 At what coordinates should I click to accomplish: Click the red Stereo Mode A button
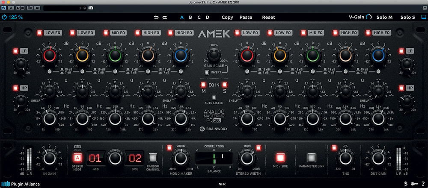[x=77, y=158]
